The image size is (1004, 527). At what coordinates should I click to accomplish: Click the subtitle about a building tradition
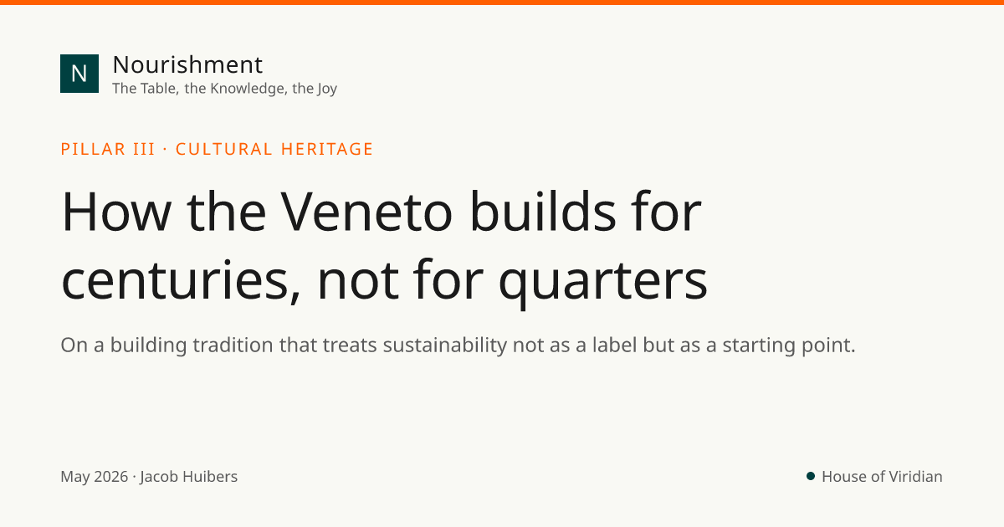(458, 345)
